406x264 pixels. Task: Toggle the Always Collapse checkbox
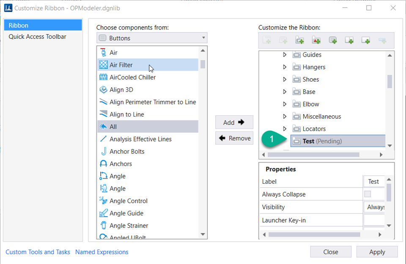pyautogui.click(x=368, y=194)
